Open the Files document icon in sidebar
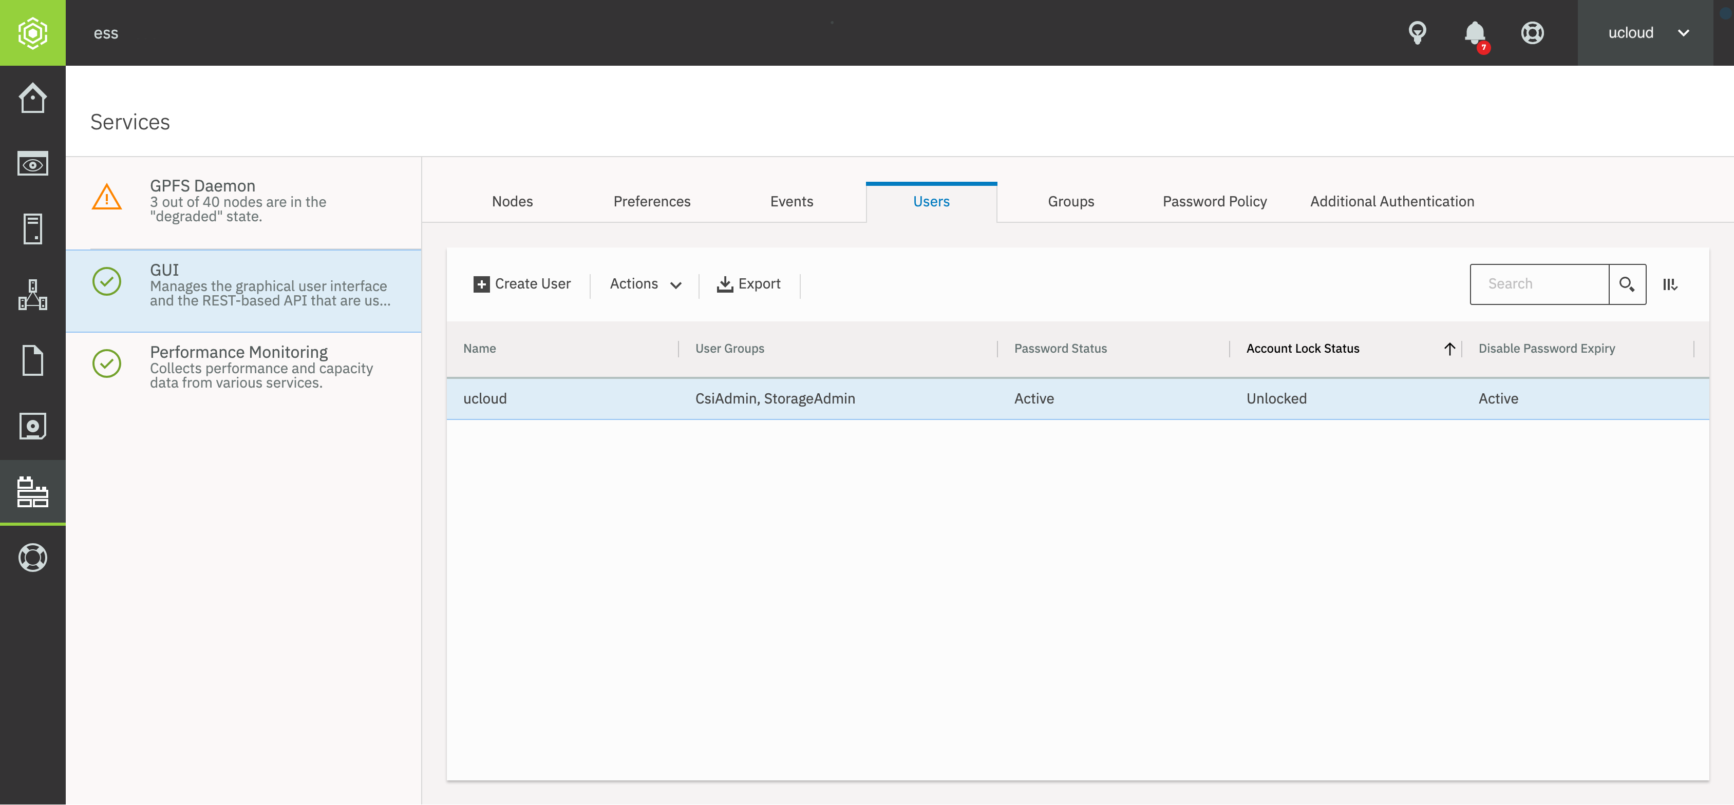 [32, 360]
